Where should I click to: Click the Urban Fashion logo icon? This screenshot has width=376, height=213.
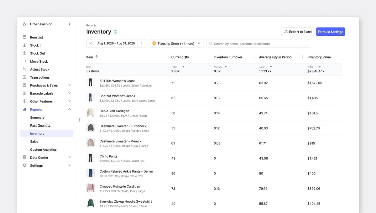pyautogui.click(x=25, y=24)
